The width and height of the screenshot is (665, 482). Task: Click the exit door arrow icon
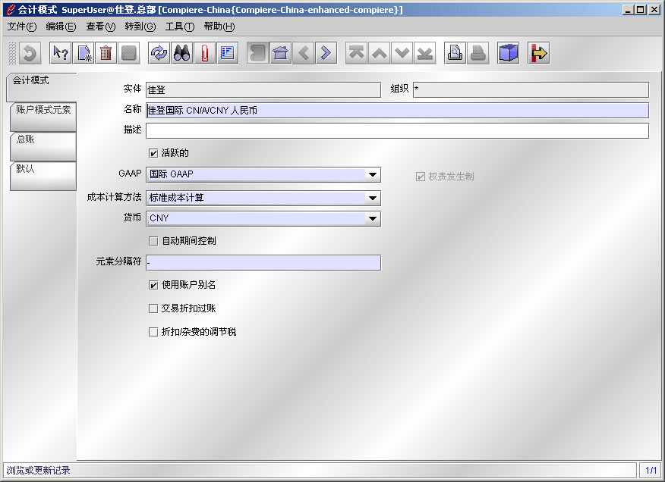539,53
